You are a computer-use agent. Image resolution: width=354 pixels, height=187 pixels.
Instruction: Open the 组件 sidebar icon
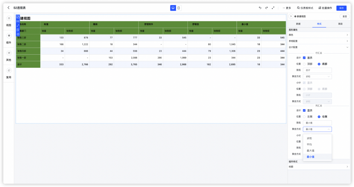[9, 36]
